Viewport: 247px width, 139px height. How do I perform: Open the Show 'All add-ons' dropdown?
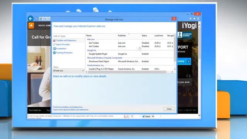(x=68, y=71)
